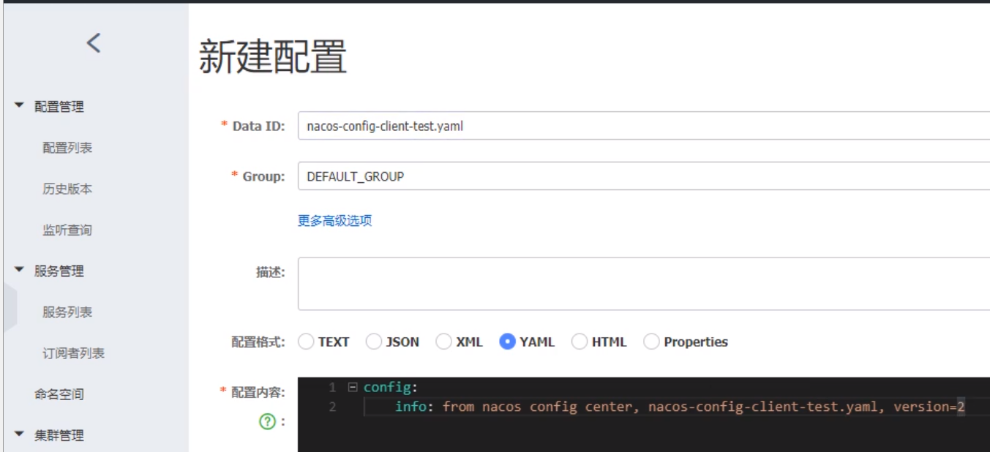
Task: Open 订阅者列表 in the sidebar
Action: click(73, 353)
